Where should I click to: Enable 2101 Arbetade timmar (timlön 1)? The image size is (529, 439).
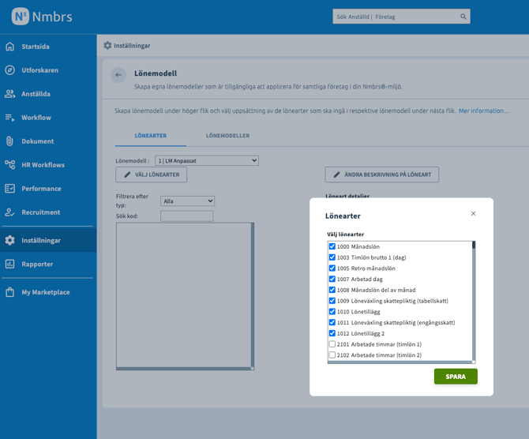tap(332, 344)
